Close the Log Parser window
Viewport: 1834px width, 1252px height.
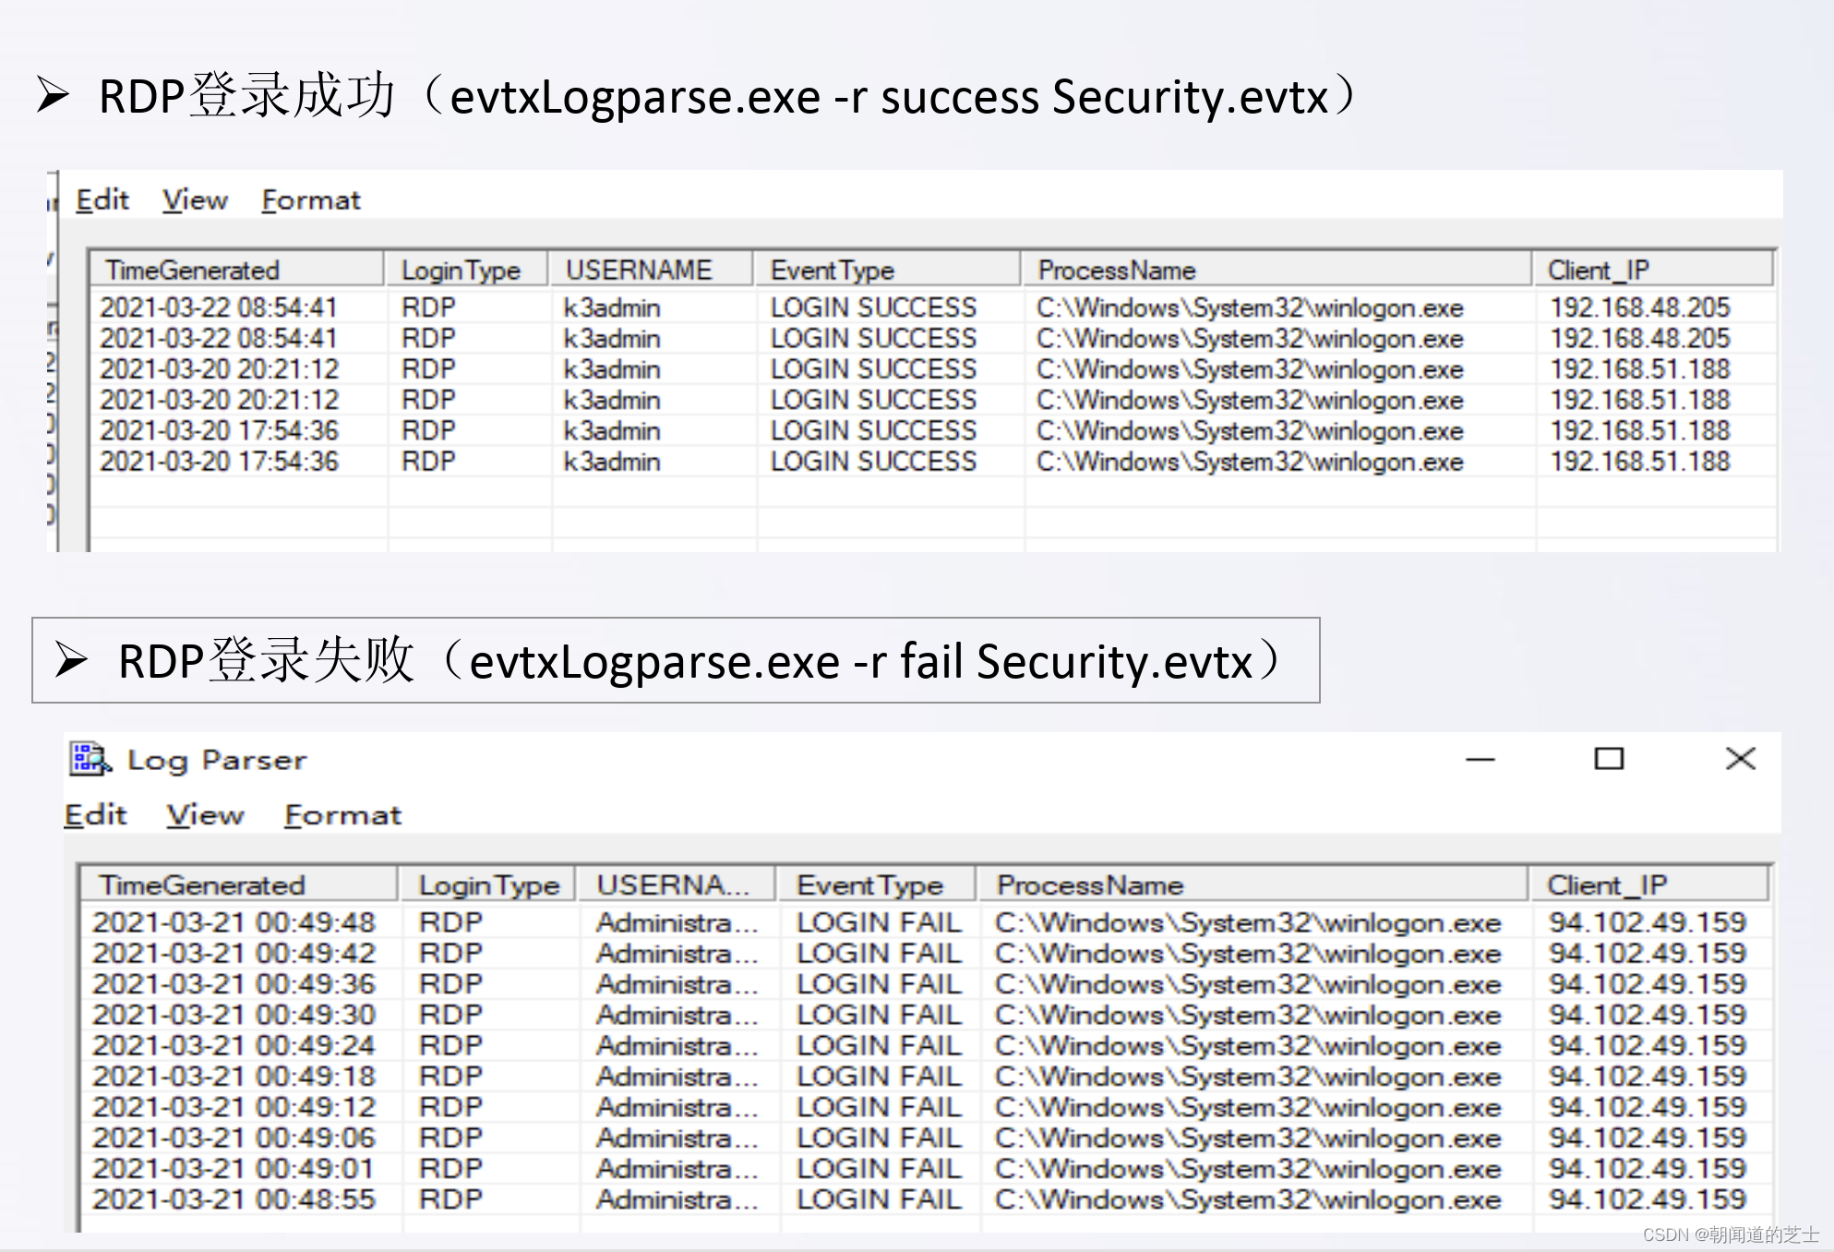coord(1741,759)
